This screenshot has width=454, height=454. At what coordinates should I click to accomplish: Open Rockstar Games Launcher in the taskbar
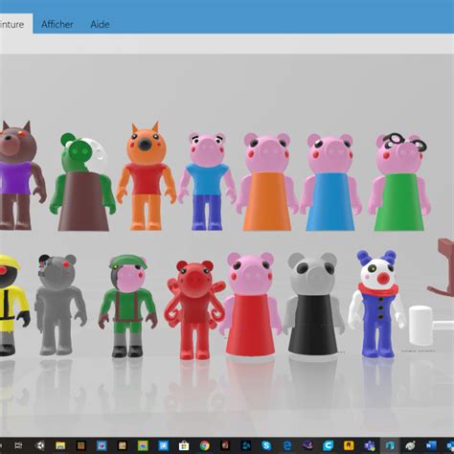click(x=349, y=445)
